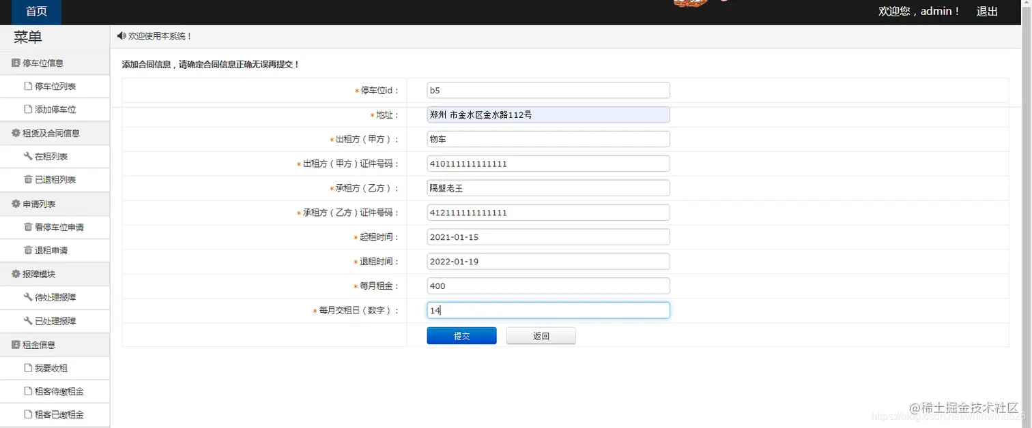Click the page icon beside 租客待缴租金
Screen dimensions: 1032x428
tap(28, 392)
